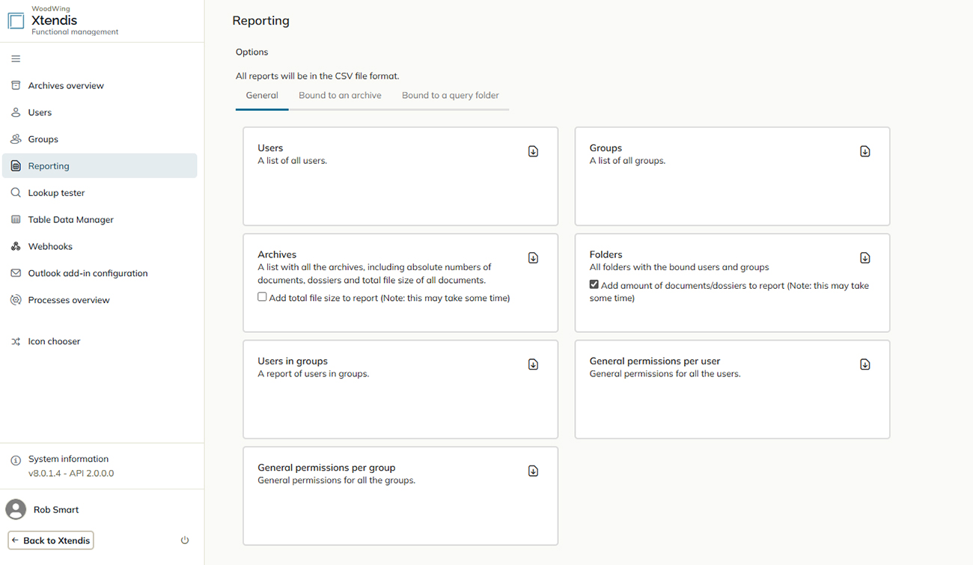This screenshot has width=973, height=565.
Task: Click the System information label
Action: (68, 459)
